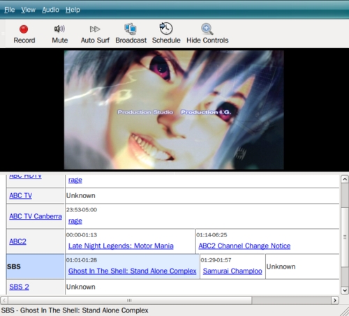
Task: Switch to the ABC2 channel
Action: pyautogui.click(x=17, y=241)
